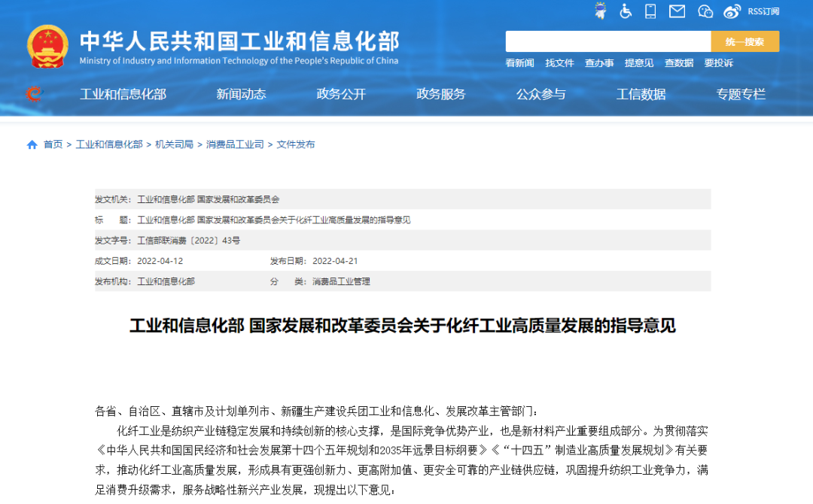The image size is (813, 504).
Task: Click the 统一搜索 search button
Action: click(x=744, y=41)
